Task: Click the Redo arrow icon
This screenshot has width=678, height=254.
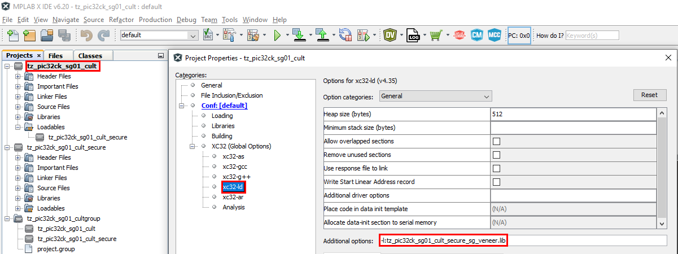Action: click(x=103, y=35)
